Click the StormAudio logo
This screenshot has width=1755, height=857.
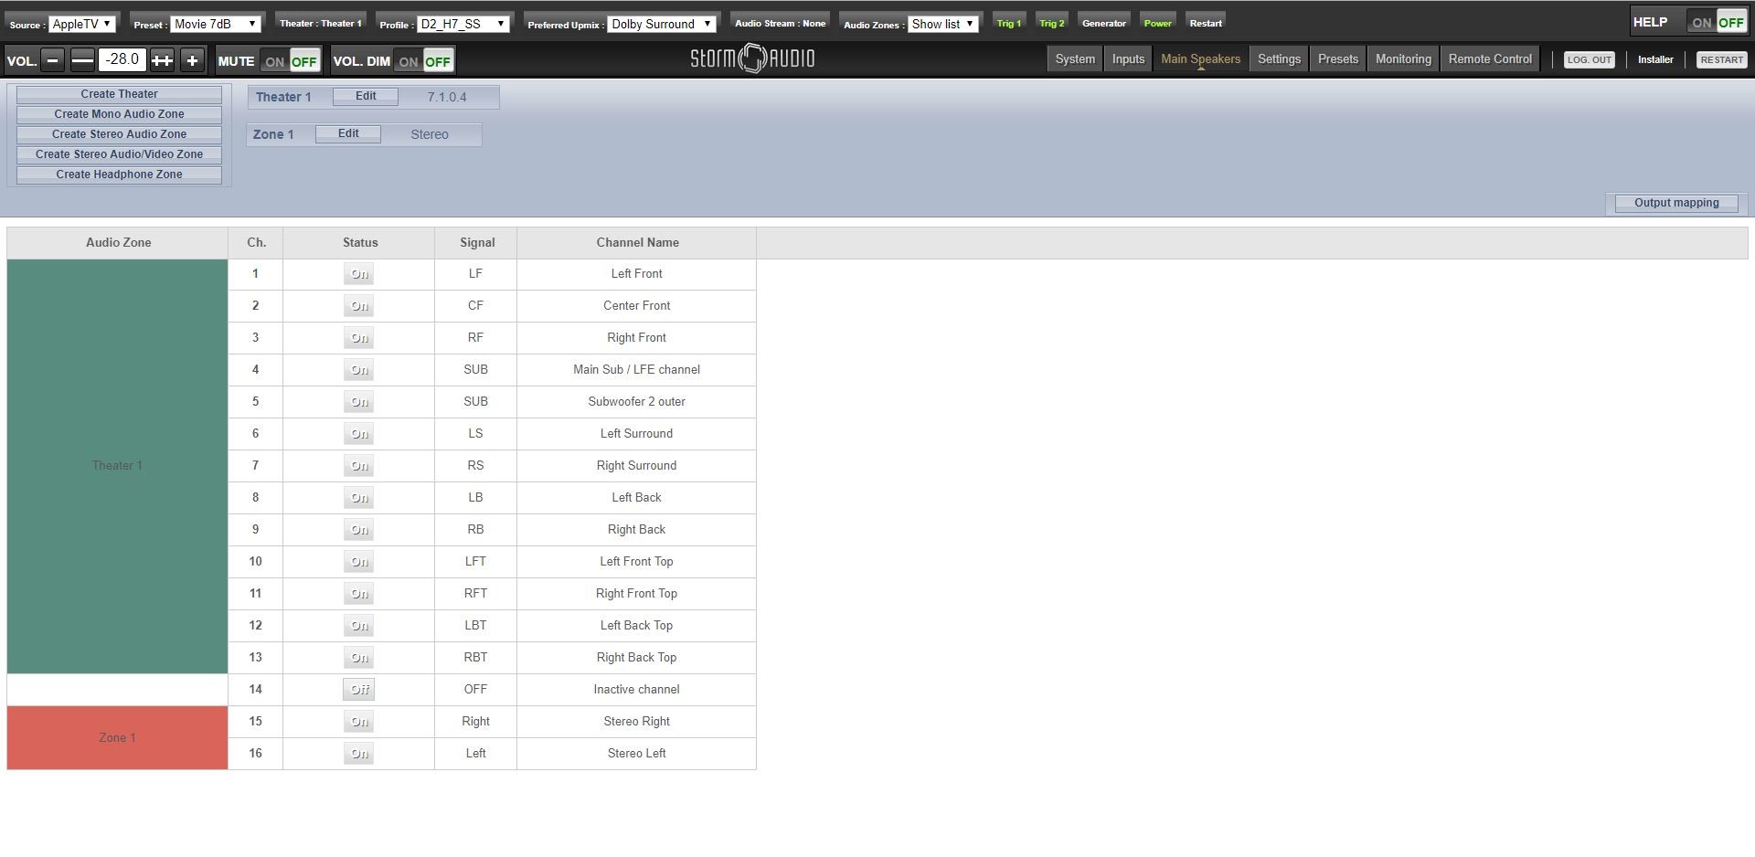coord(752,59)
